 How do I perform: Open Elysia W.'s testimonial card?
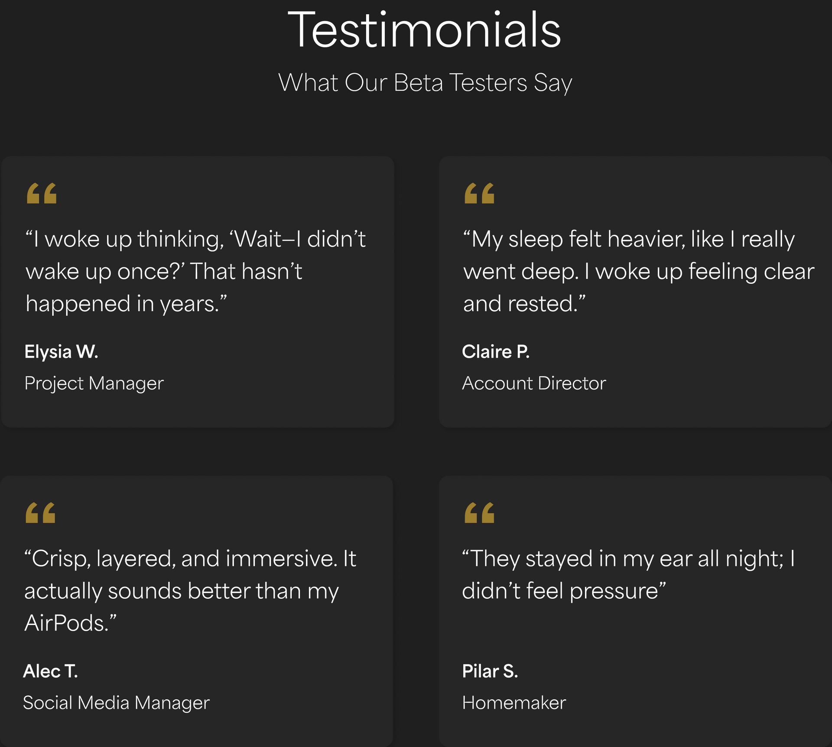(198, 292)
